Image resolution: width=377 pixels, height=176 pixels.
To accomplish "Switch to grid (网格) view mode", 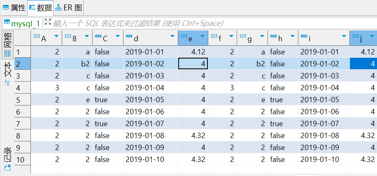I will (x=7, y=45).
